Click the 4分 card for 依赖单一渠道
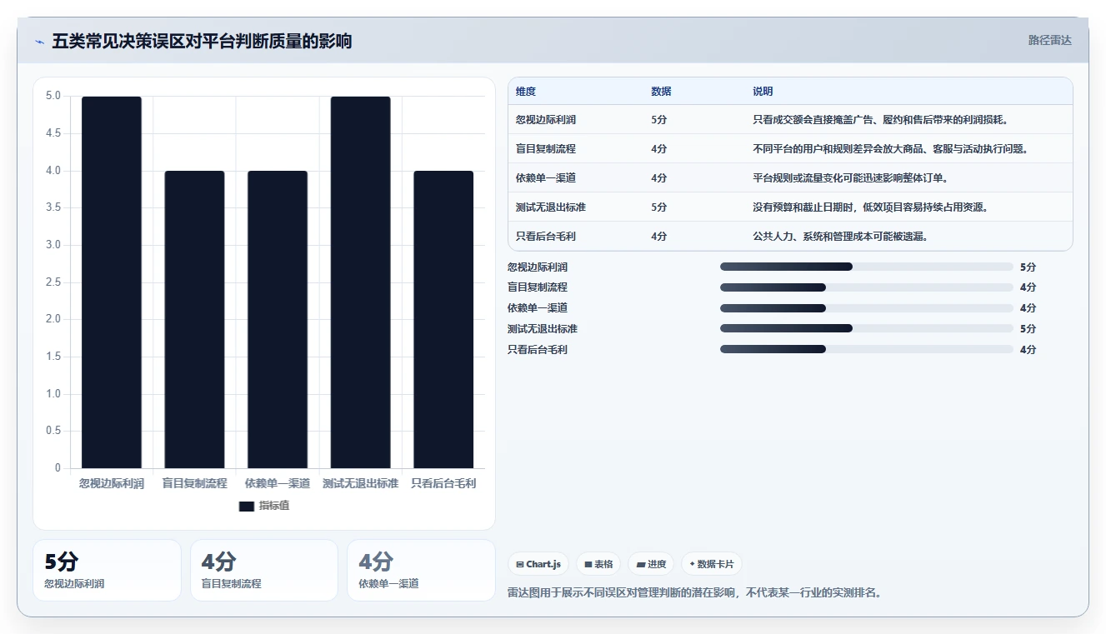Screen dimensions: 1106x634 point(421,570)
